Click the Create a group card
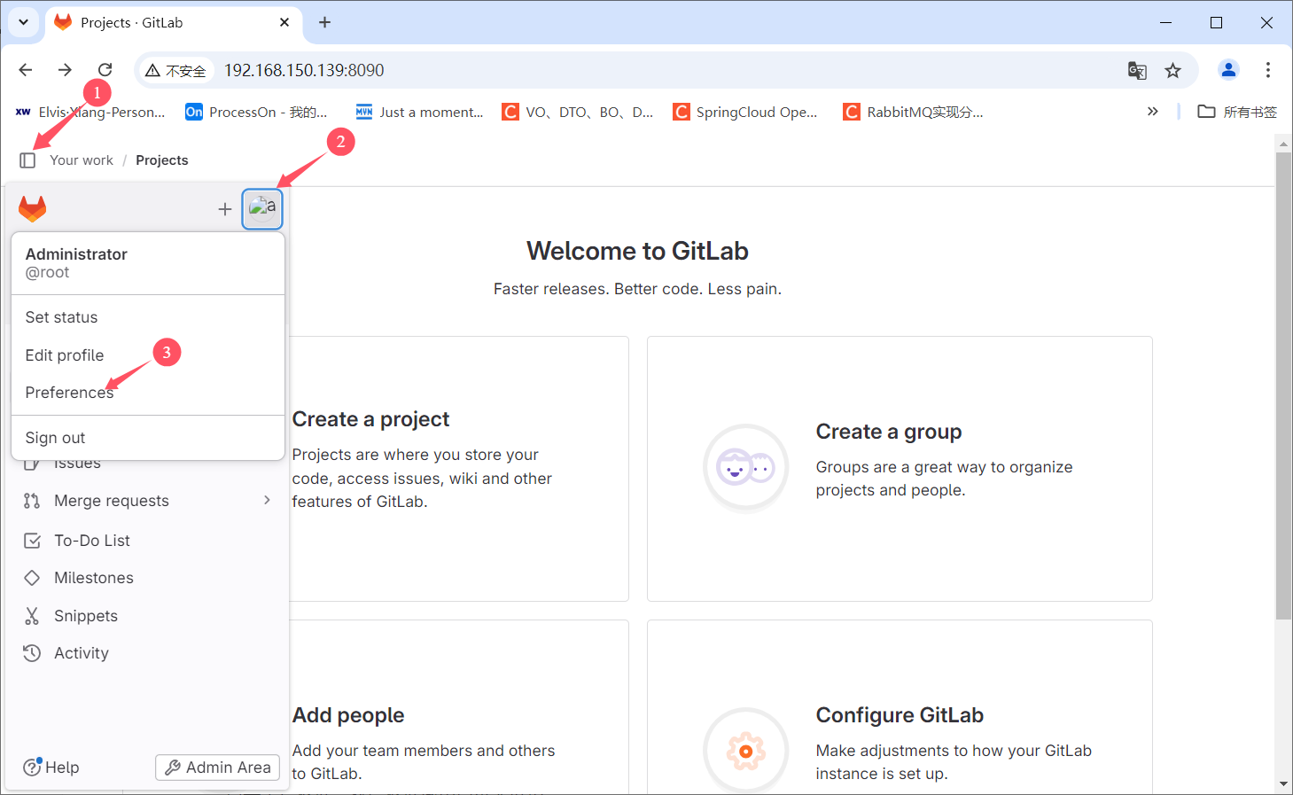 pyautogui.click(x=900, y=469)
